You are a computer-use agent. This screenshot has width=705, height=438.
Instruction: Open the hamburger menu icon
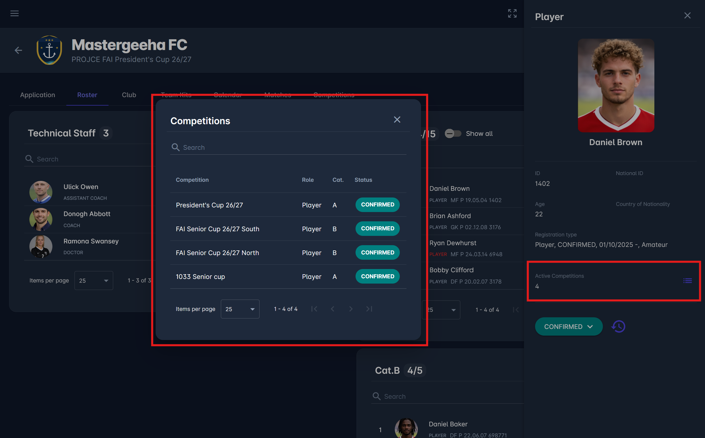click(15, 13)
